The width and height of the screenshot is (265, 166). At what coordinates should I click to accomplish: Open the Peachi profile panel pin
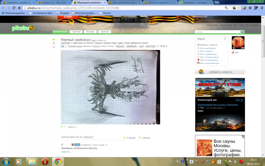(x=225, y=39)
